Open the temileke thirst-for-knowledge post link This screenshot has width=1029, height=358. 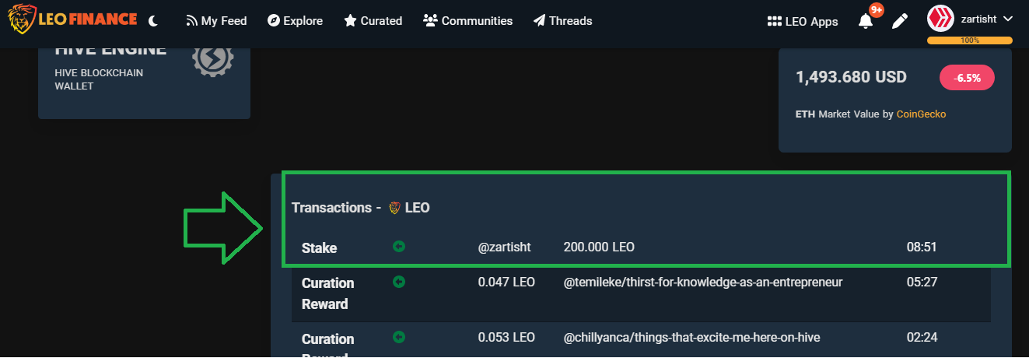(703, 282)
